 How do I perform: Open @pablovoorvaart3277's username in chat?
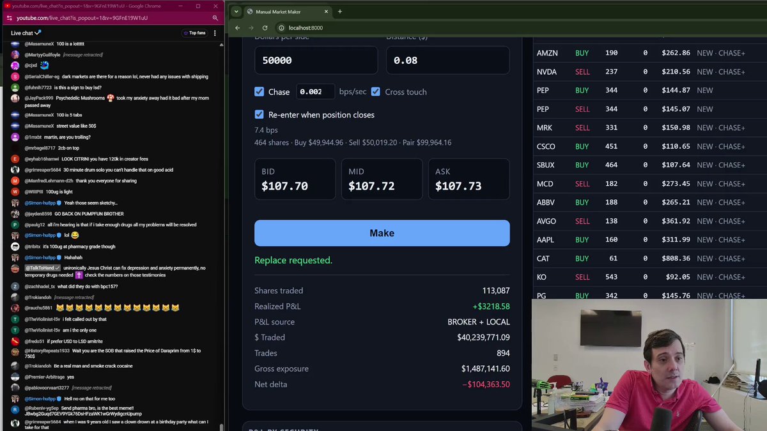pos(47,388)
